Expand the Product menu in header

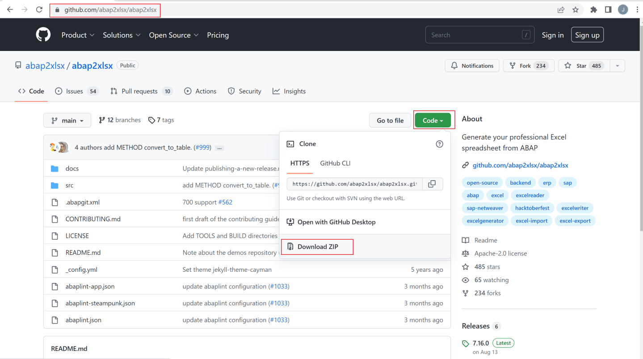pos(78,35)
